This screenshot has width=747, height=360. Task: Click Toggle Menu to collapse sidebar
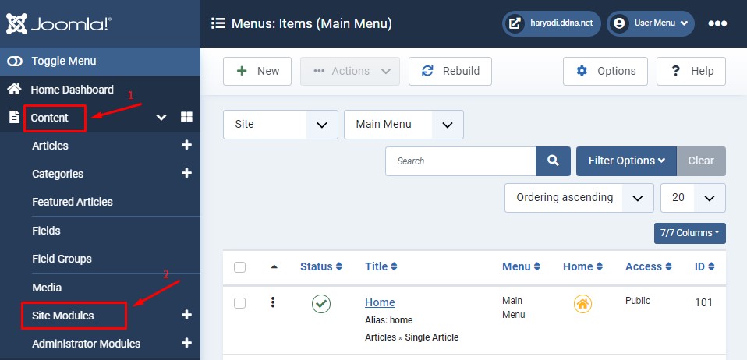[x=64, y=61]
